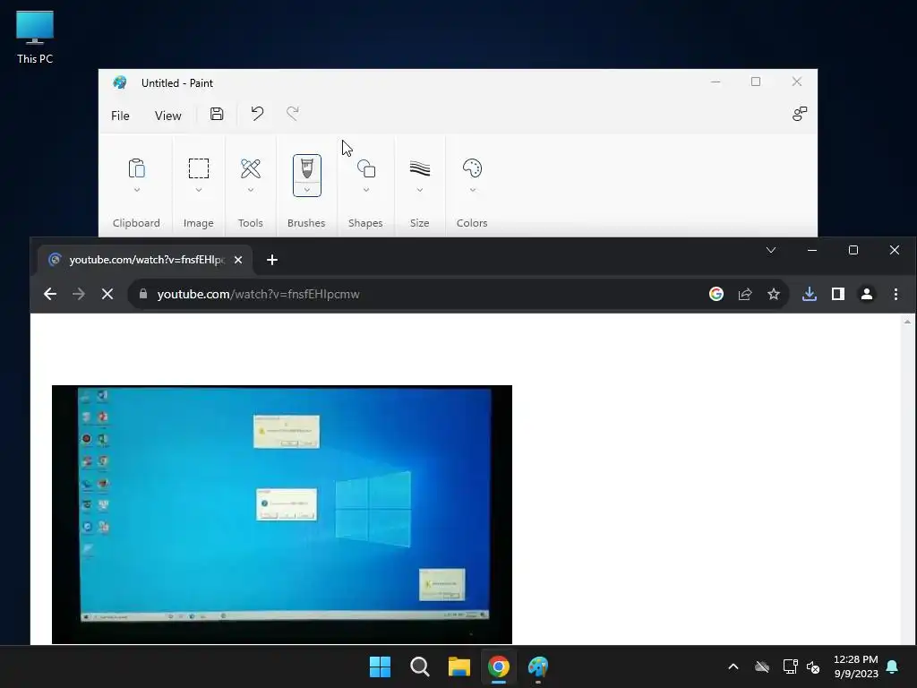917x688 pixels.
Task: Open the View menu in Paint
Action: pyautogui.click(x=167, y=116)
